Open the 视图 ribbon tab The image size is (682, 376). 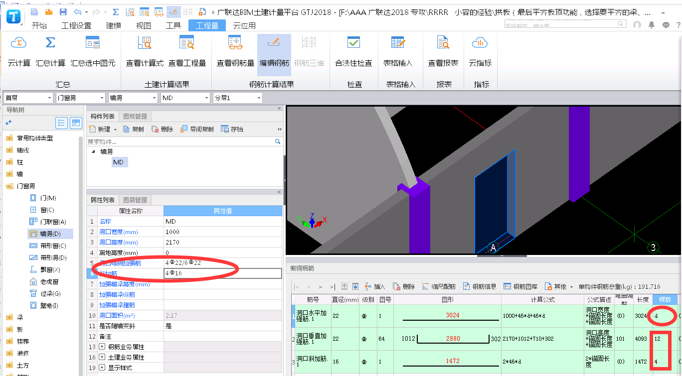pos(144,26)
